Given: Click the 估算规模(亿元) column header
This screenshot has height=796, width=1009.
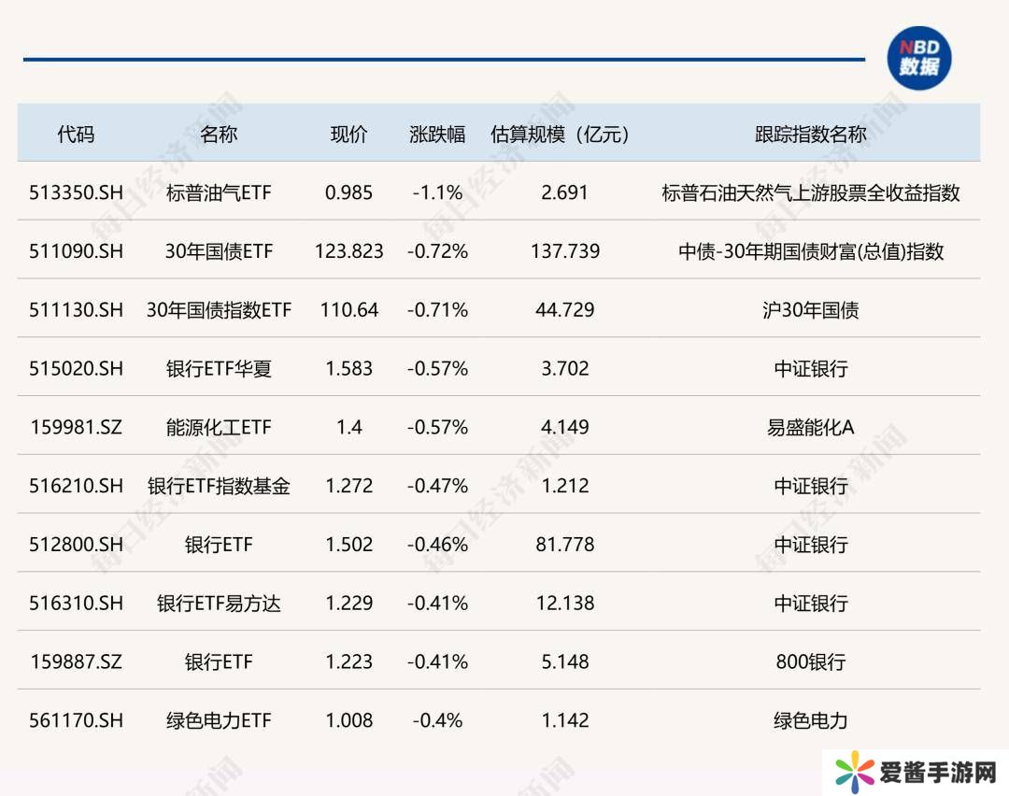Looking at the screenshot, I should point(564,134).
